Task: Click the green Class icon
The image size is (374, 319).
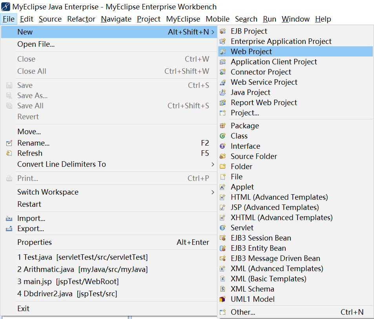Action: click(223, 136)
